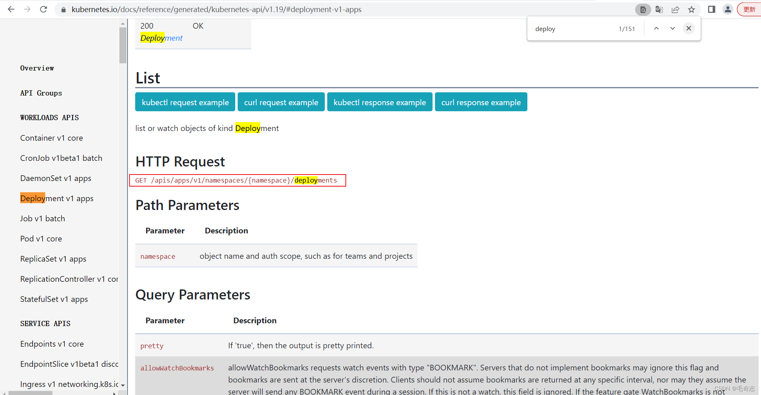This screenshot has height=395, width=761.
Task: Reload the Kubernetes API page
Action: pyautogui.click(x=44, y=9)
